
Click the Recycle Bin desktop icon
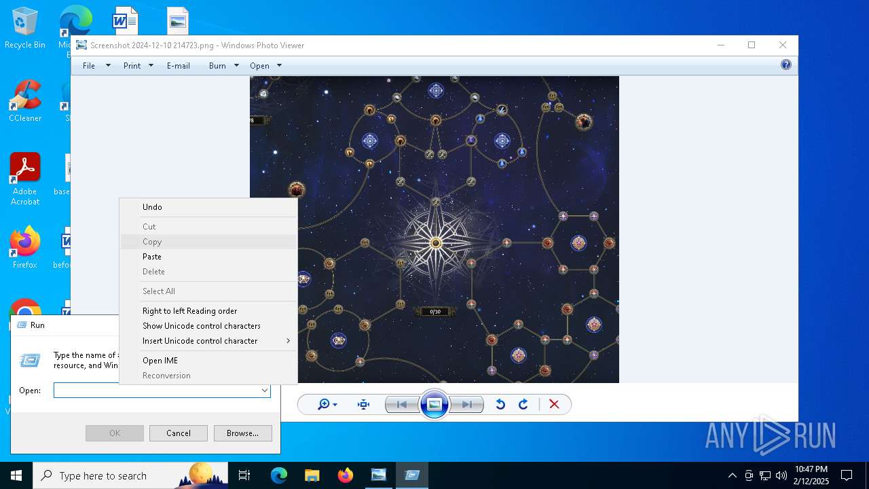click(x=25, y=29)
